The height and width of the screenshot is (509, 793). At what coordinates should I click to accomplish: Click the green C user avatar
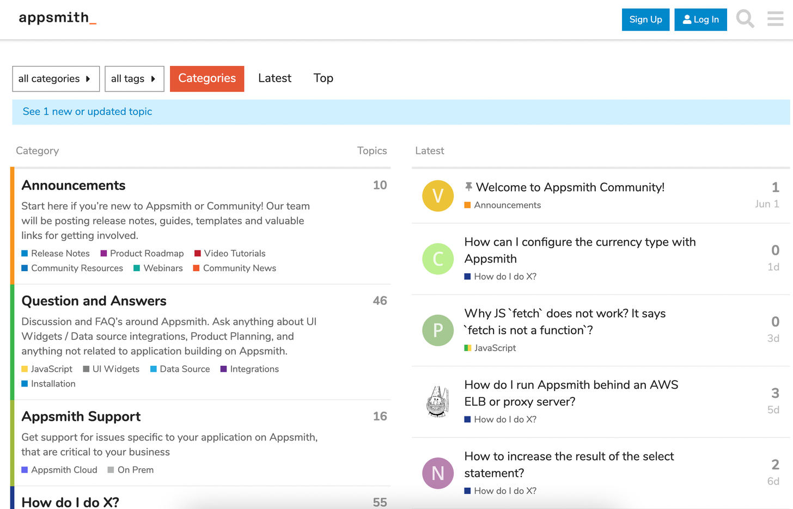tap(438, 259)
